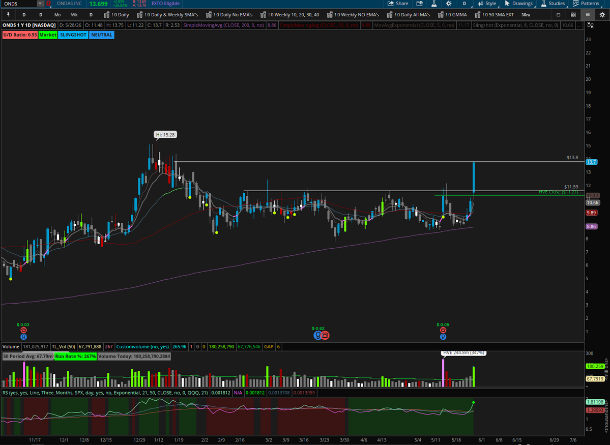Load the '! 0 Weekly 10, 20, 30, 40' study set
This screenshot has width=610, height=445.
(289, 15)
